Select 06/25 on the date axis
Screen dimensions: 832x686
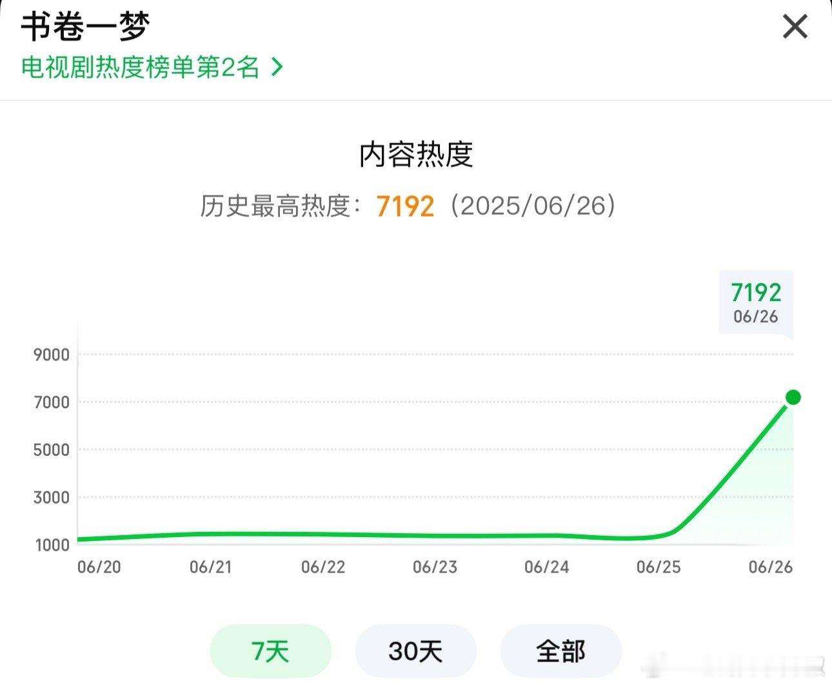[659, 567]
